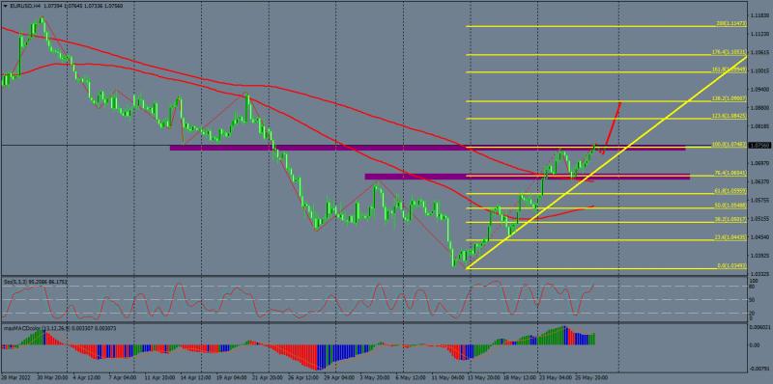Select the 138.2 Fibonacci level label
The height and width of the screenshot is (384, 773).
[730, 98]
